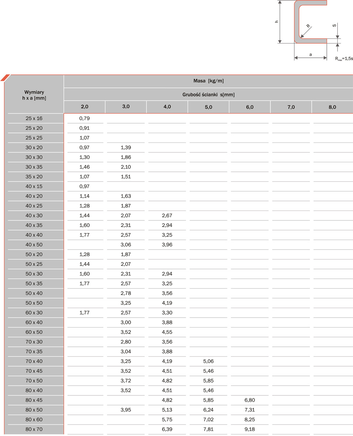Click the 60 x 40 row label
This screenshot has height=436, width=353.
[34, 323]
